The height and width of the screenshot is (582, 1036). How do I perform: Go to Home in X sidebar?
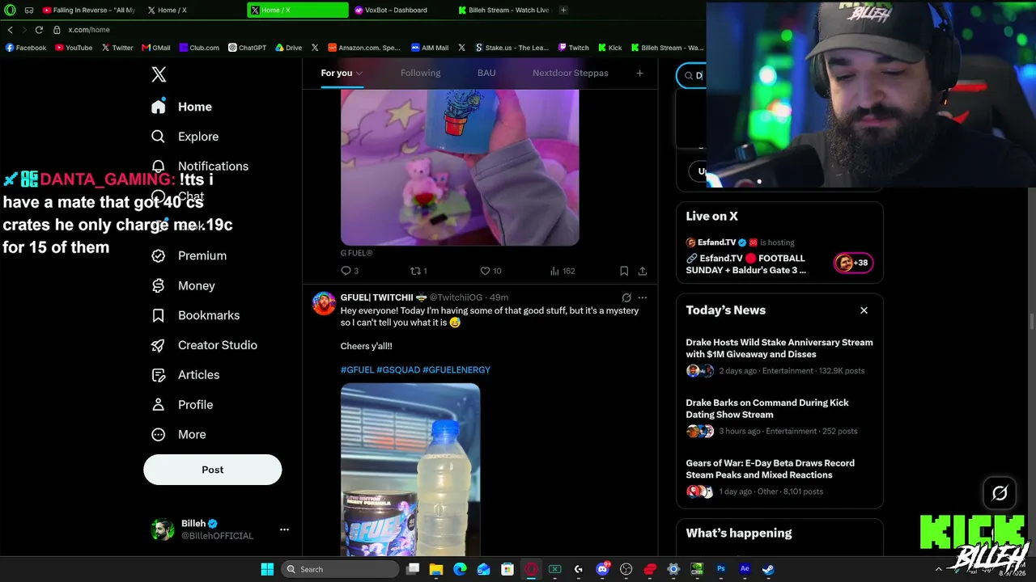tap(181, 107)
